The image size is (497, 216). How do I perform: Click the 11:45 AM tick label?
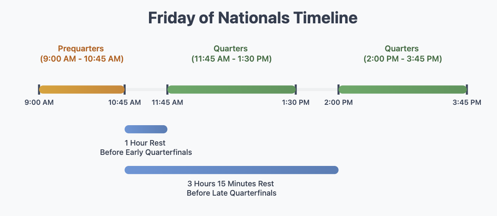tap(168, 102)
